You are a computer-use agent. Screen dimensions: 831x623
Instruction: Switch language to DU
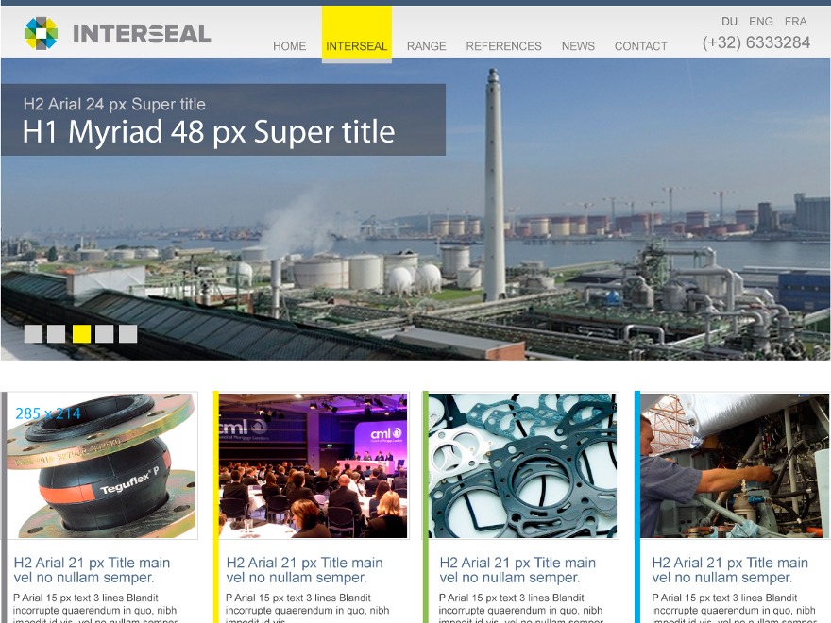[x=729, y=21]
